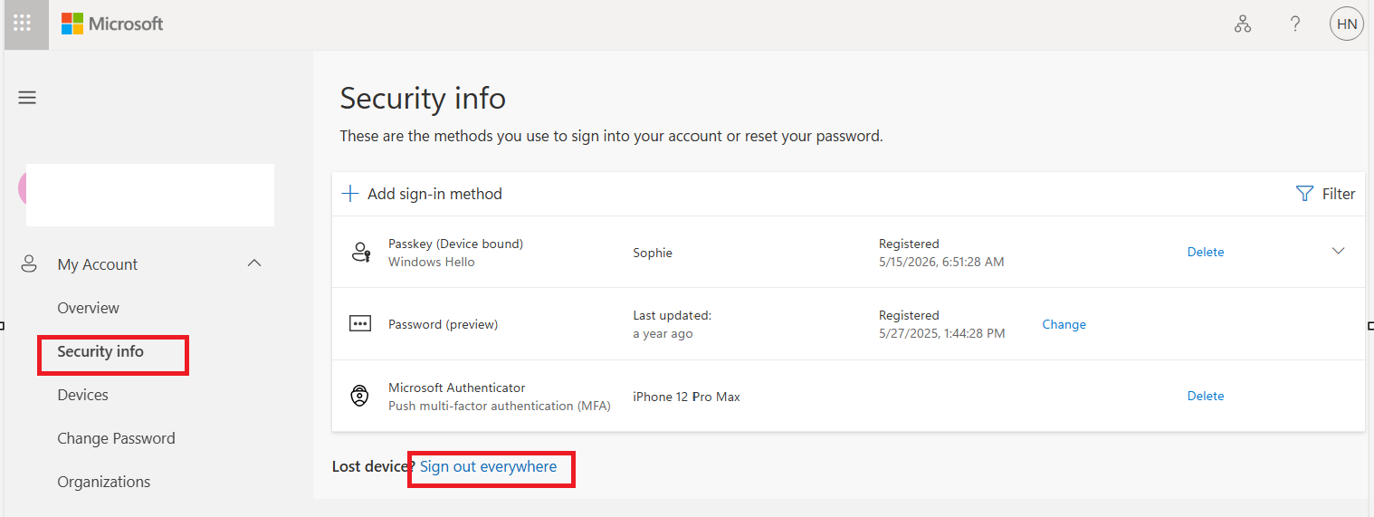
Task: Open the app launcher waffle icon
Action: (x=23, y=24)
